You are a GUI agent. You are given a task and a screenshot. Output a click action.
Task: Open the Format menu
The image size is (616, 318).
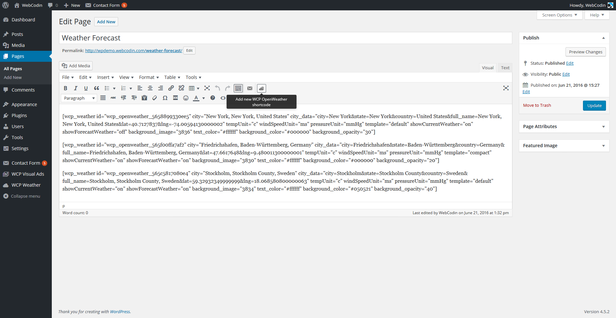click(x=149, y=77)
